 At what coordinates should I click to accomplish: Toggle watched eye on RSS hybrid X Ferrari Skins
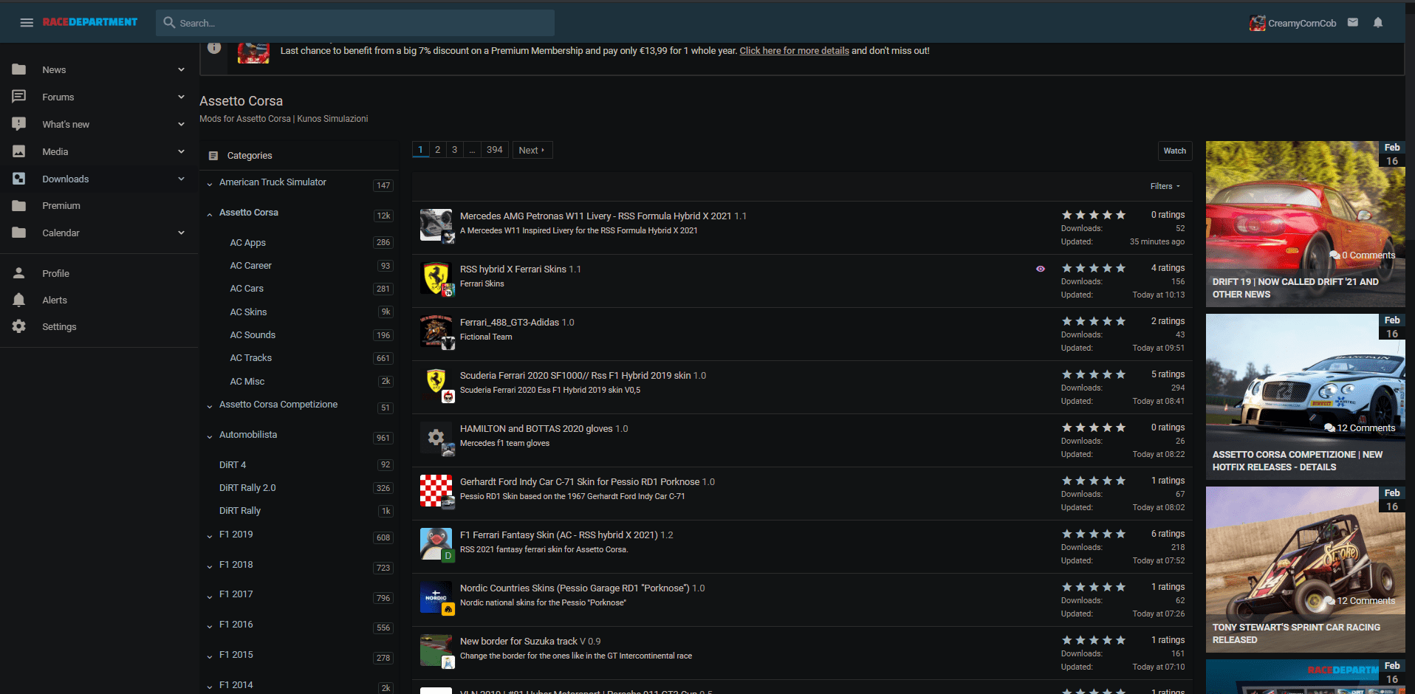pyautogui.click(x=1041, y=269)
